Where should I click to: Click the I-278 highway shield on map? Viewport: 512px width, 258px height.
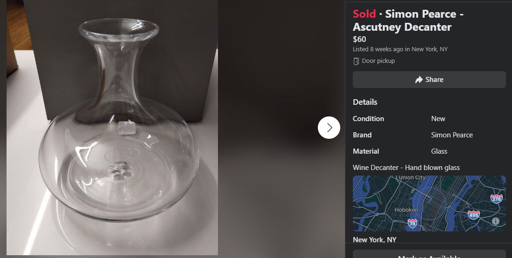coord(496,199)
